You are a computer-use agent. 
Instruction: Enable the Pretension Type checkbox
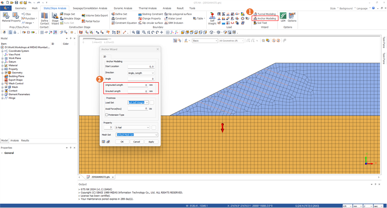point(107,115)
